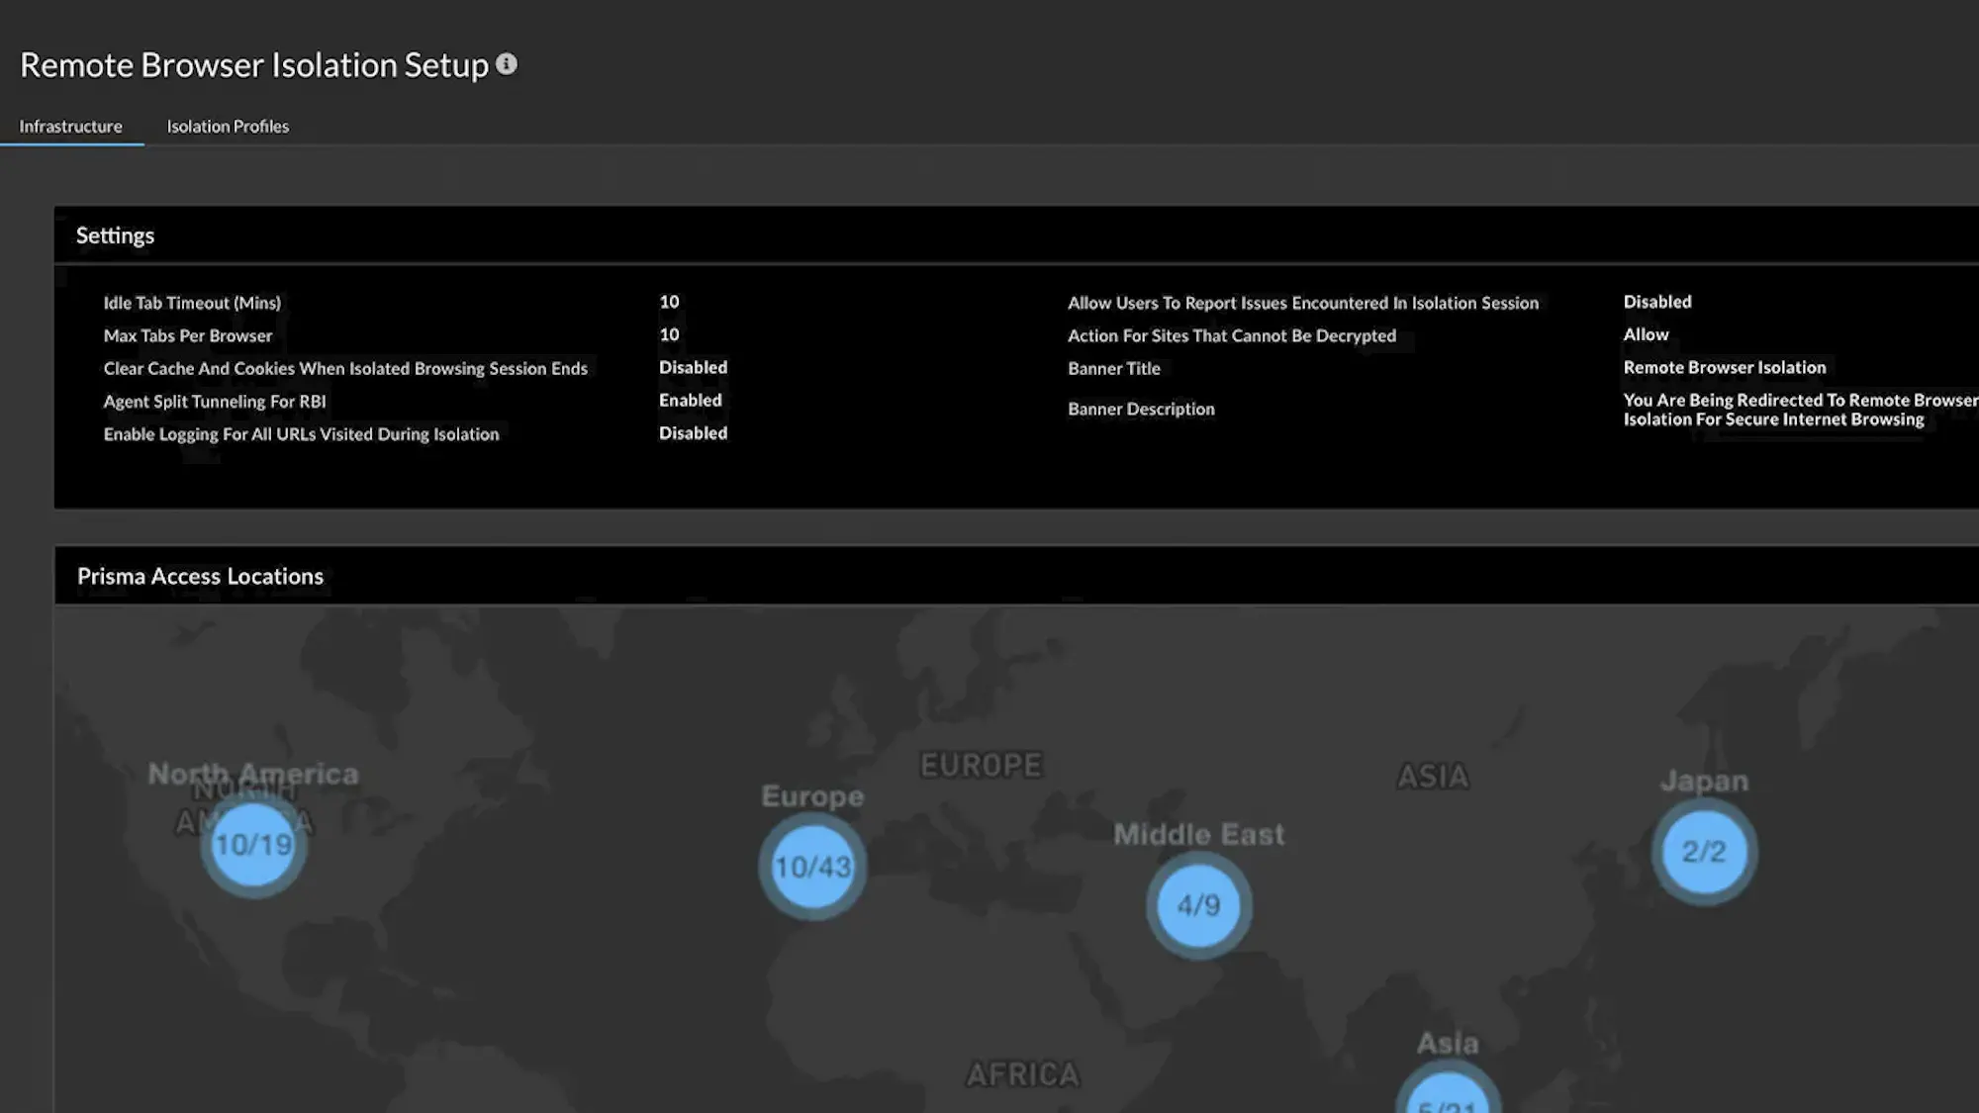1979x1113 pixels.
Task: Click the Max Tabs Per Browser value
Action: [669, 334]
